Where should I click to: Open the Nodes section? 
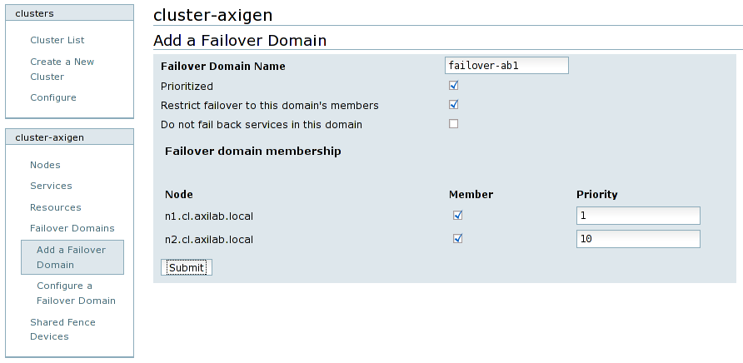coord(45,165)
